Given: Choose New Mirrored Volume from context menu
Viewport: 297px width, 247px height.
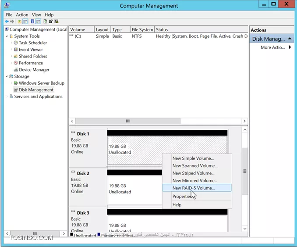Looking at the screenshot, I should point(197,180).
